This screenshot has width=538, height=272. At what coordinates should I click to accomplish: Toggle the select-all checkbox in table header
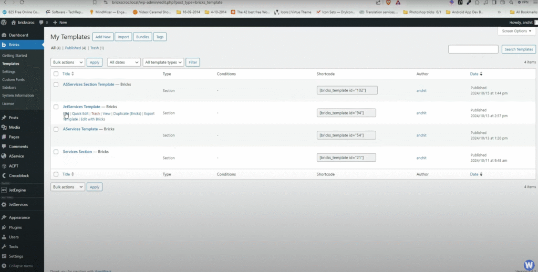coord(56,74)
